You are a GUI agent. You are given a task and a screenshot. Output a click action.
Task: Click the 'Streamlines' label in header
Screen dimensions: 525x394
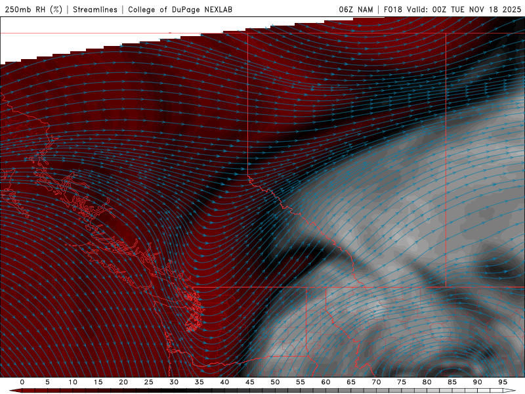tap(95, 10)
